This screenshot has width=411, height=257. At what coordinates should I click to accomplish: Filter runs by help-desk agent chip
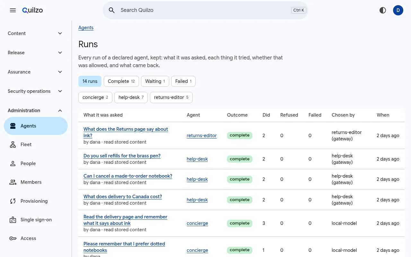[131, 97]
